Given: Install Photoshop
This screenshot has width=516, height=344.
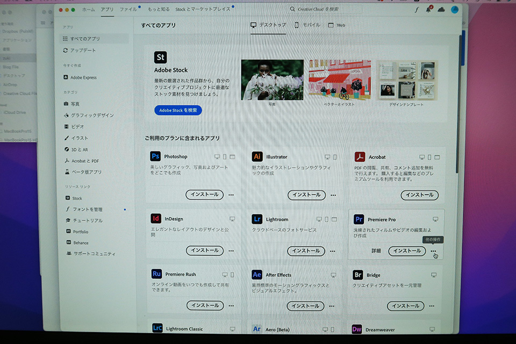Looking at the screenshot, I should [204, 195].
